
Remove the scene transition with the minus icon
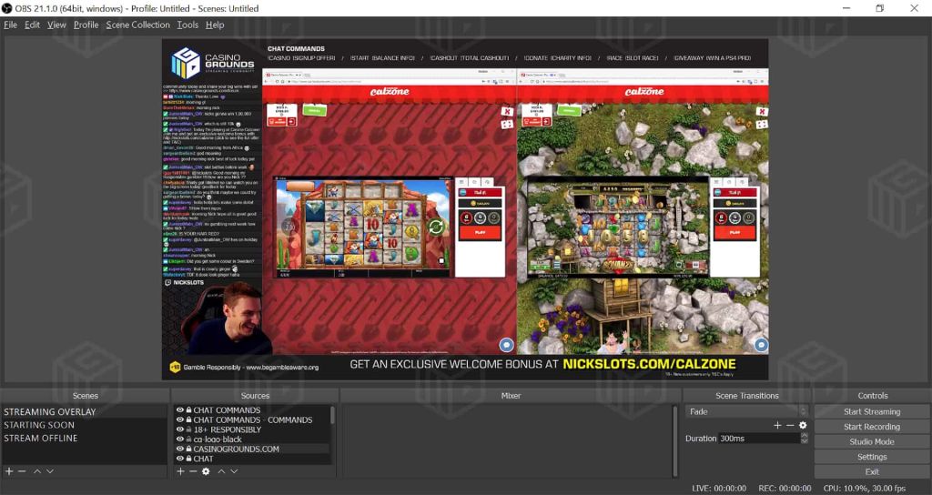(790, 425)
